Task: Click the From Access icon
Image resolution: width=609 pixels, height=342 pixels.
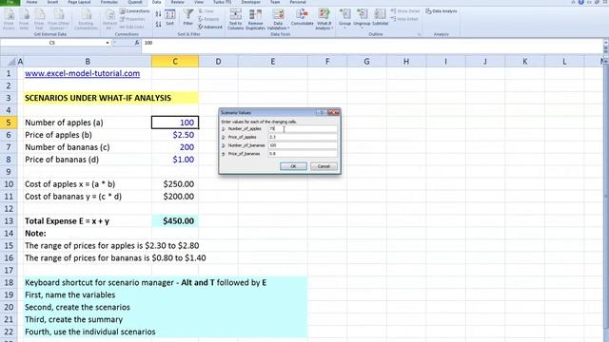Action: [9, 19]
